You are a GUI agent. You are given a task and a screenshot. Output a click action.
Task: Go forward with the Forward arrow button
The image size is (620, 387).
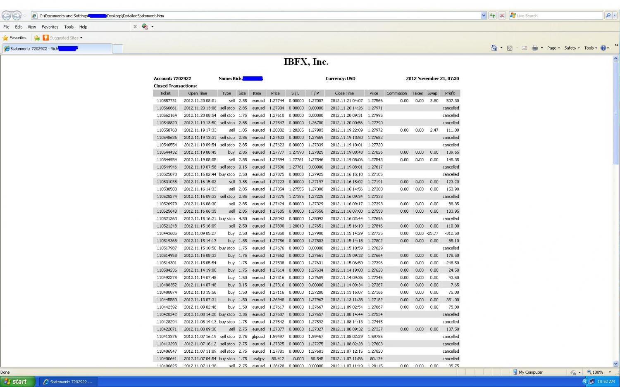click(x=17, y=16)
